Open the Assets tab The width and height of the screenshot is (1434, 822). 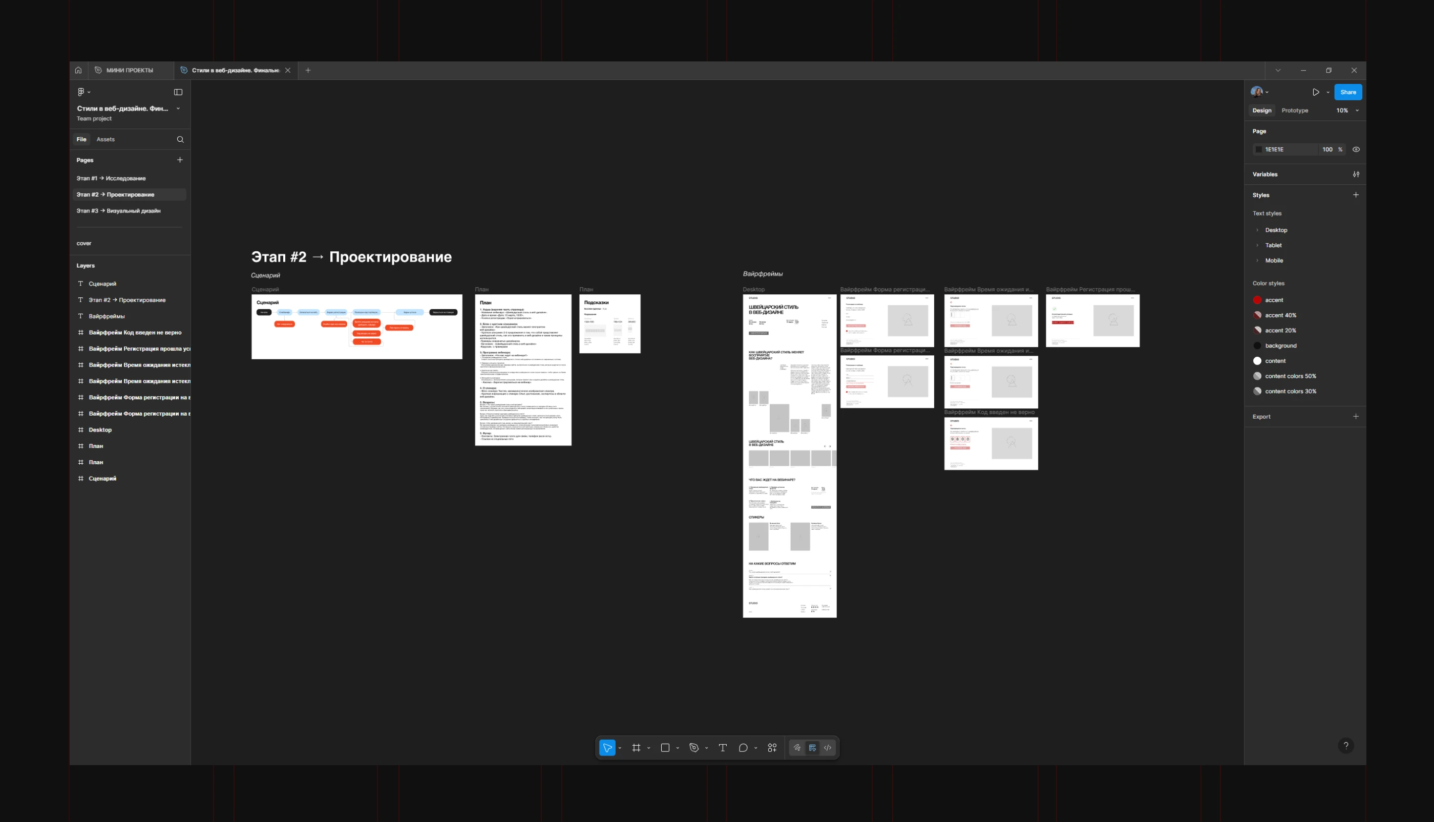(x=105, y=139)
